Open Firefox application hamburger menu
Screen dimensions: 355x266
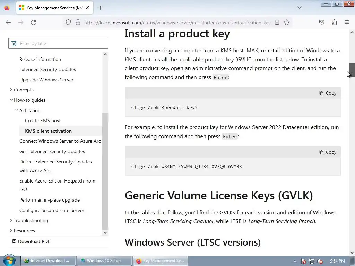pyautogui.click(x=347, y=22)
